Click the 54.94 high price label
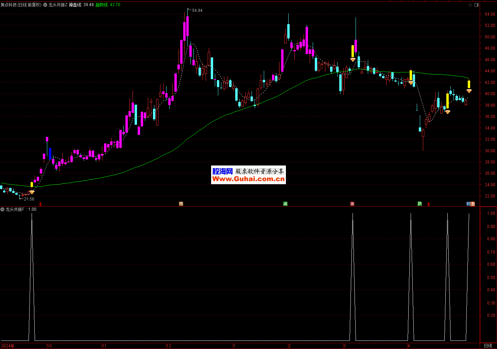The width and height of the screenshot is (497, 349). point(197,11)
